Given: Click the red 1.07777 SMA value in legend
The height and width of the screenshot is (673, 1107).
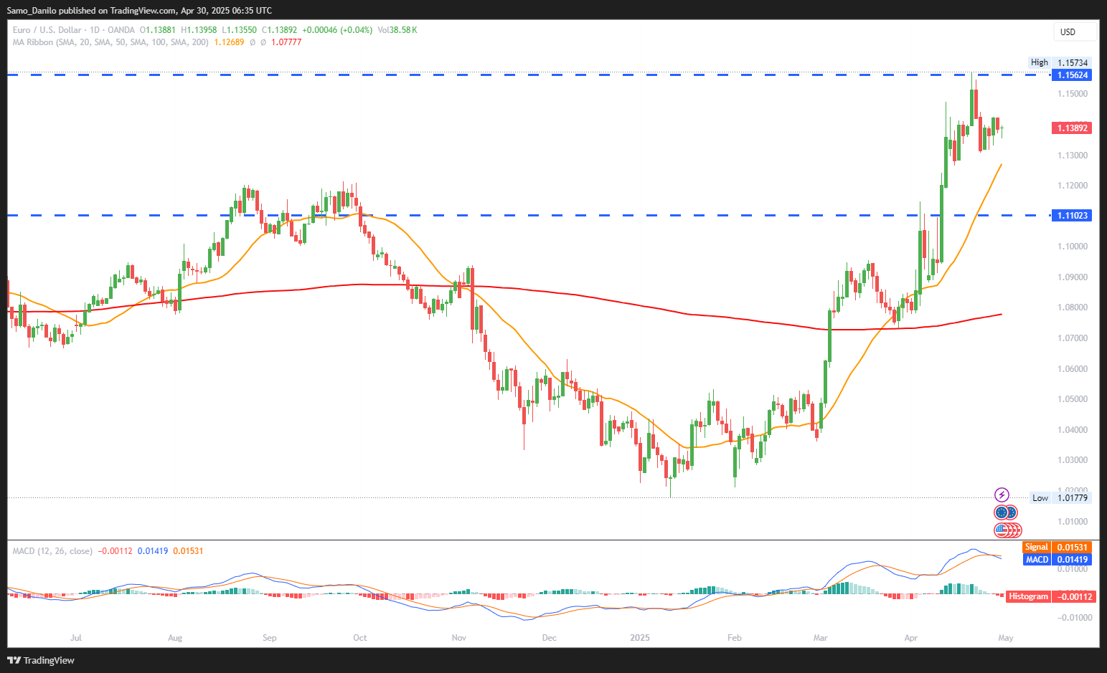Looking at the screenshot, I should point(286,42).
